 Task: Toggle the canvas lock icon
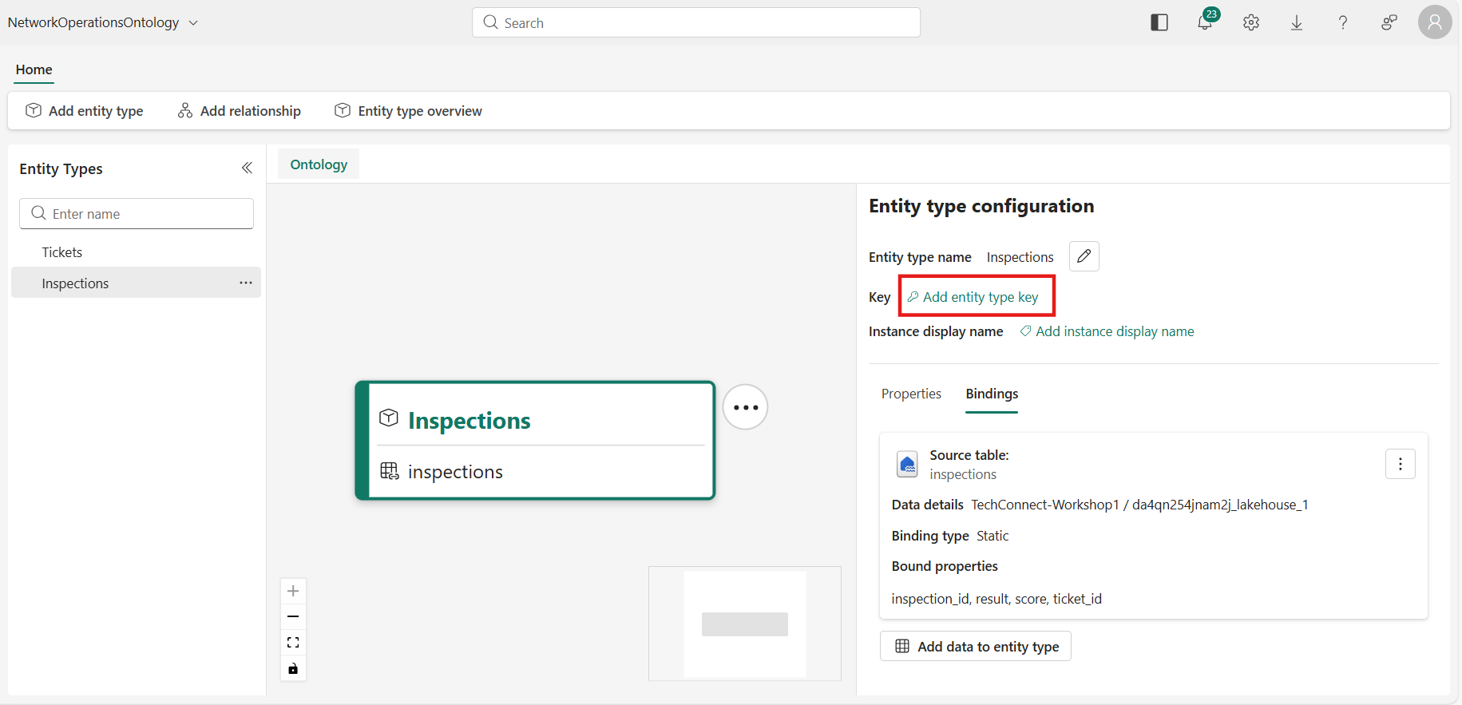pyautogui.click(x=293, y=668)
